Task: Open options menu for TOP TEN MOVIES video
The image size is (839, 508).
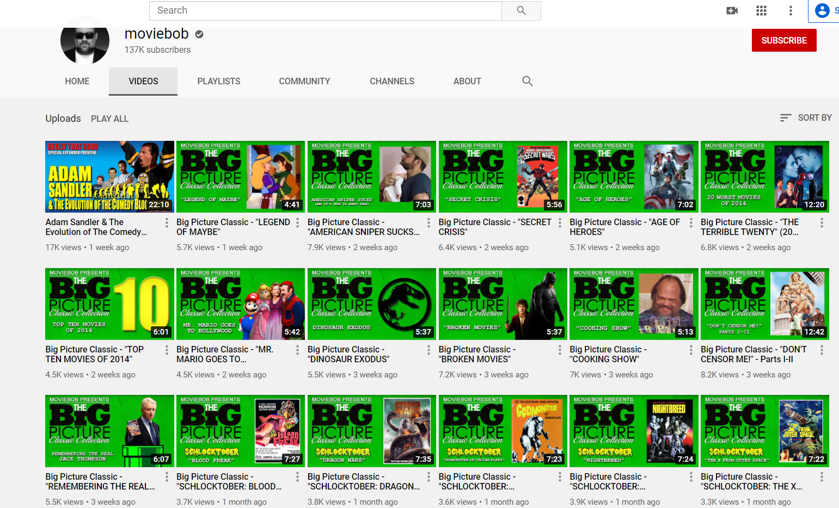Action: 167,350
